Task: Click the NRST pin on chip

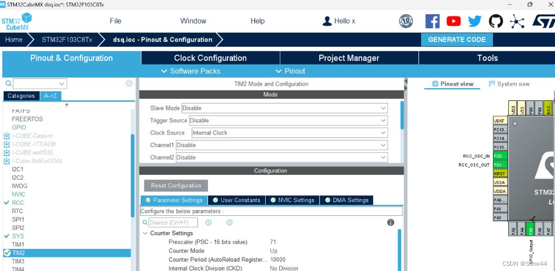Action: [x=500, y=174]
